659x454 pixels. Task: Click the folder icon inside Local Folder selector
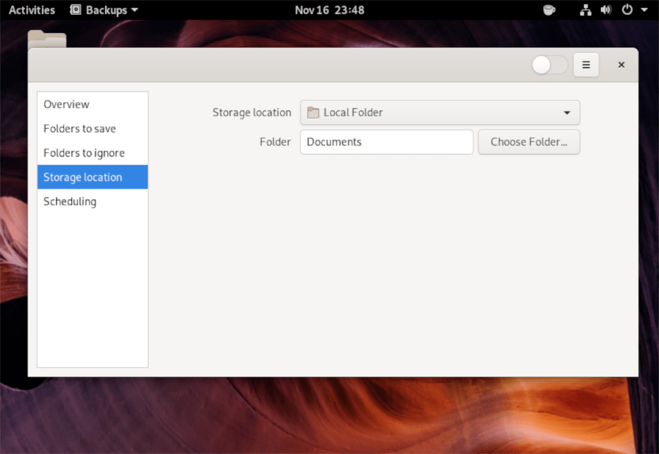313,112
